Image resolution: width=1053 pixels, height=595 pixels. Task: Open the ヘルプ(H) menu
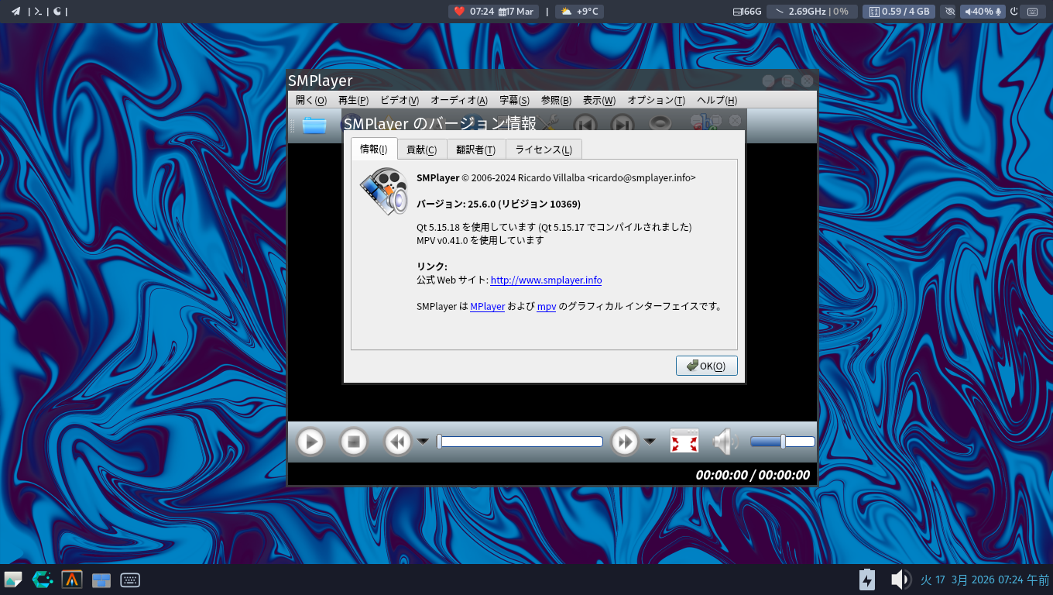click(717, 100)
